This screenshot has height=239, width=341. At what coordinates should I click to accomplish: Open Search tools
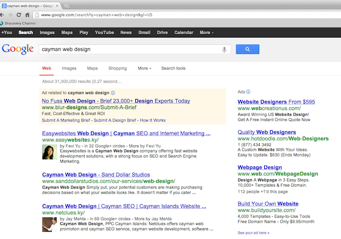[x=173, y=68]
